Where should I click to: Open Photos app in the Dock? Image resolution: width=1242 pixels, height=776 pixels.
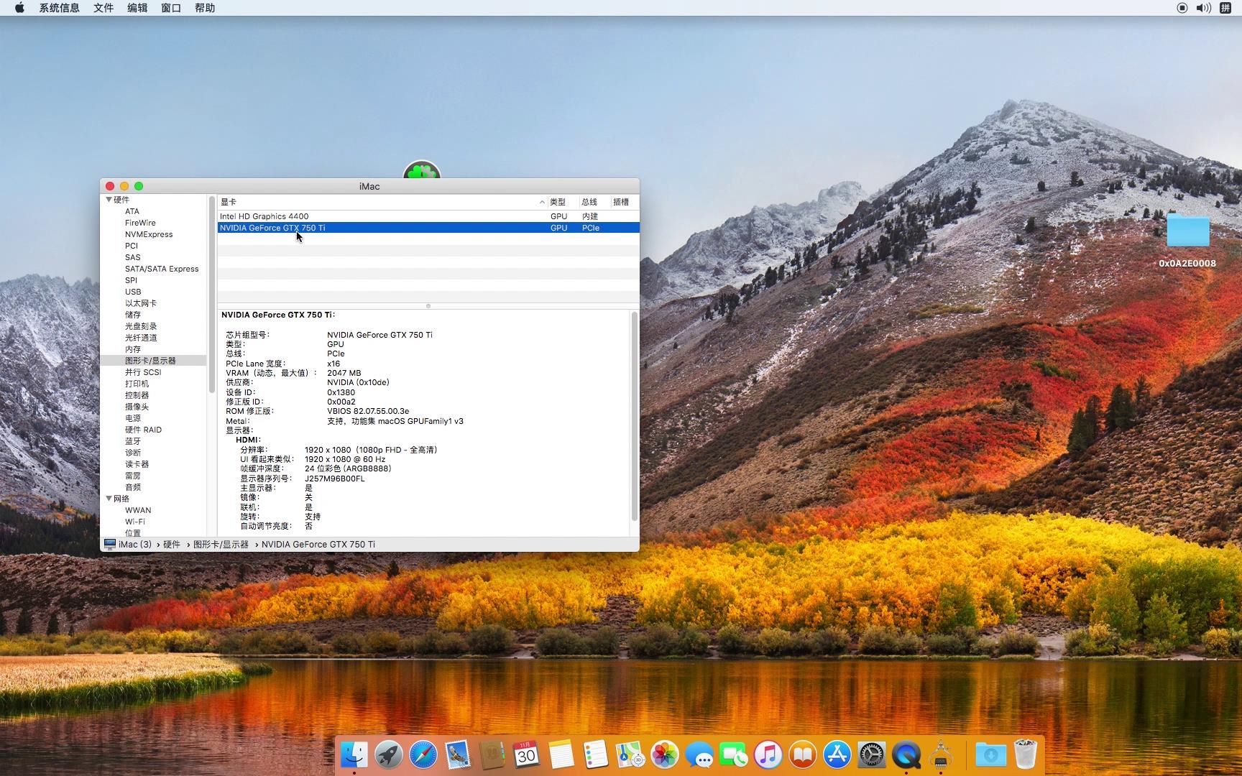click(x=664, y=754)
